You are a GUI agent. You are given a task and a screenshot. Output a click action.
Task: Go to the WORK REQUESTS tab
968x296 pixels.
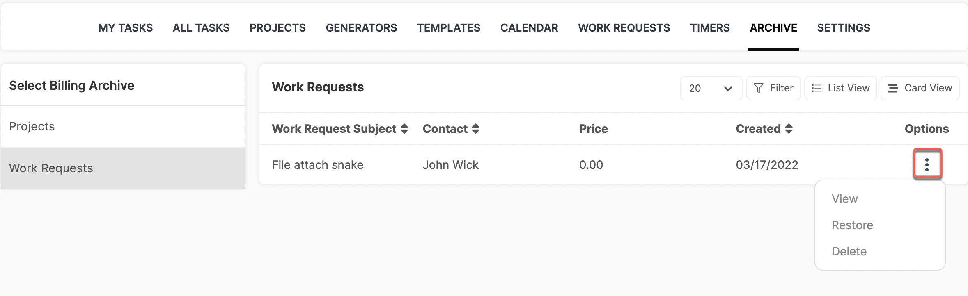[624, 28]
